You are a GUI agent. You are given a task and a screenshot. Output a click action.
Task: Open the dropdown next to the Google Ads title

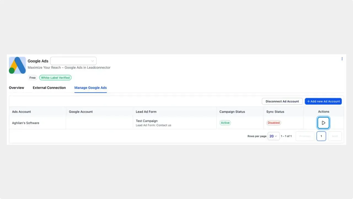pyautogui.click(x=73, y=61)
